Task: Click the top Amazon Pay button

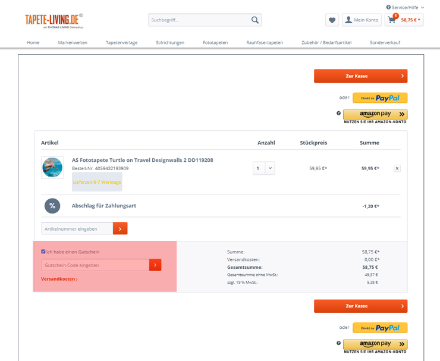Action: (x=375, y=114)
